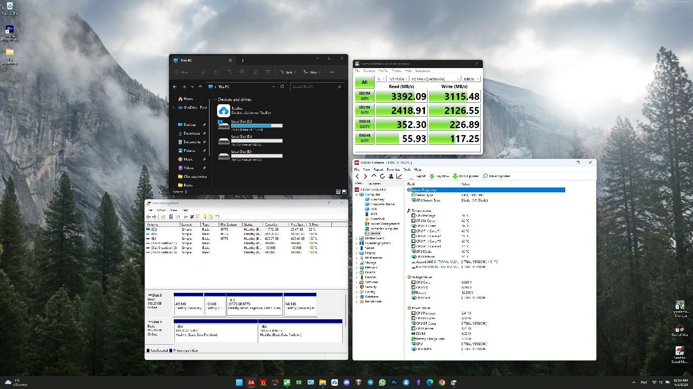Click the Up arrow icon in AIDA64 toolbar
Viewport: 693px width, 389px height.
[x=374, y=176]
